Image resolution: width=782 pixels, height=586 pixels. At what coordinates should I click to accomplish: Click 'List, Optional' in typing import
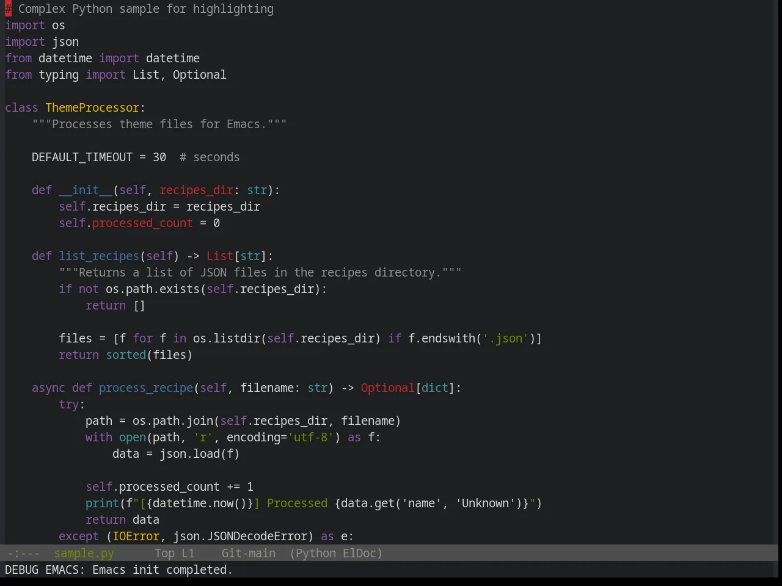pyautogui.click(x=180, y=74)
